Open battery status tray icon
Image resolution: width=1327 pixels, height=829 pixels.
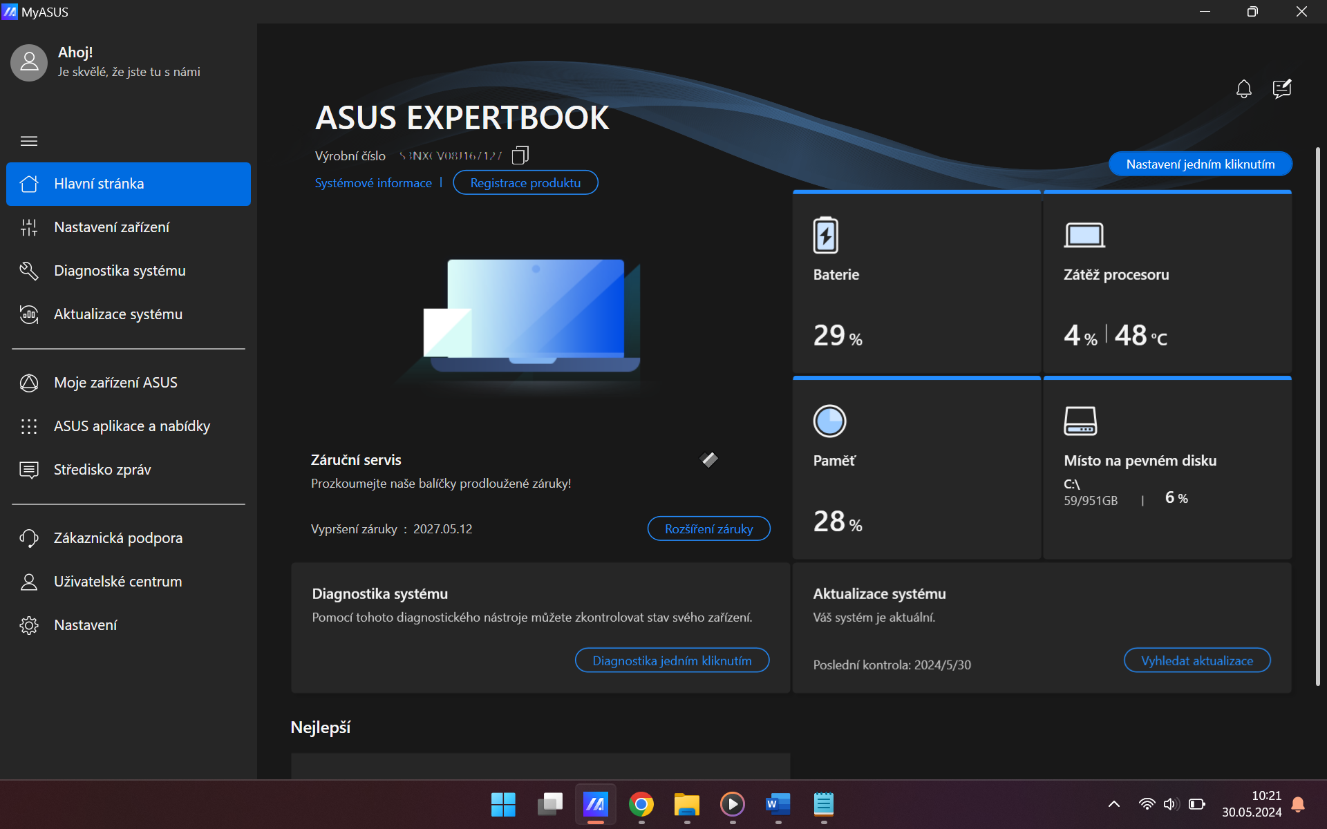pyautogui.click(x=1197, y=804)
